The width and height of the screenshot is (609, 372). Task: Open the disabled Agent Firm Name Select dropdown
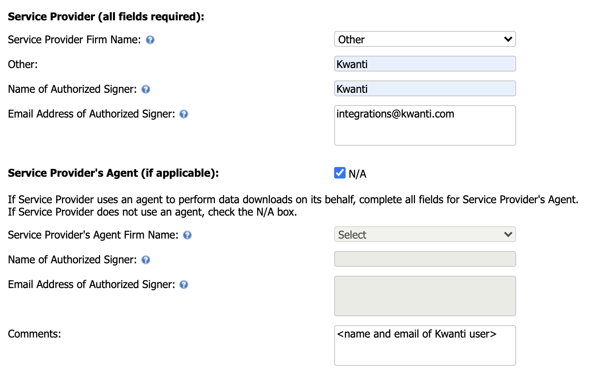(425, 235)
